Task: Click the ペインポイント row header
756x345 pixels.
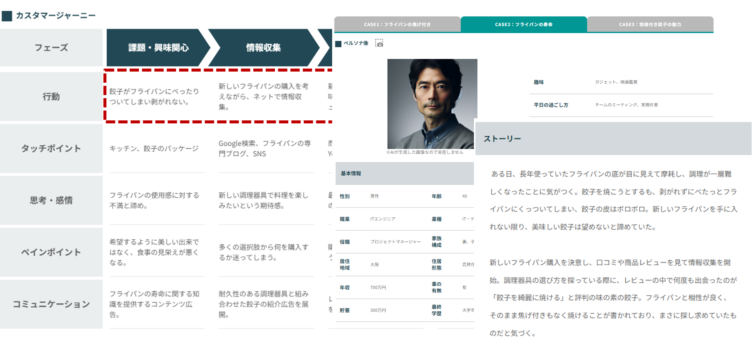Action: tap(51, 252)
